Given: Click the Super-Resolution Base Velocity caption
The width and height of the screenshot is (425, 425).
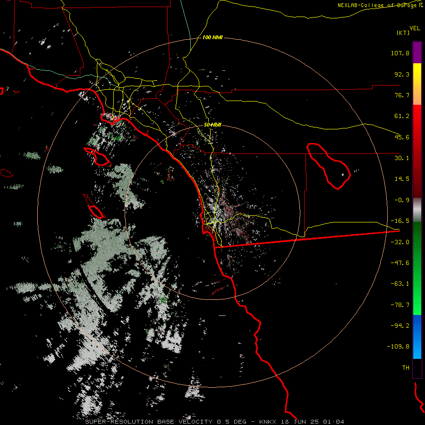Looking at the screenshot, I should [x=215, y=422].
